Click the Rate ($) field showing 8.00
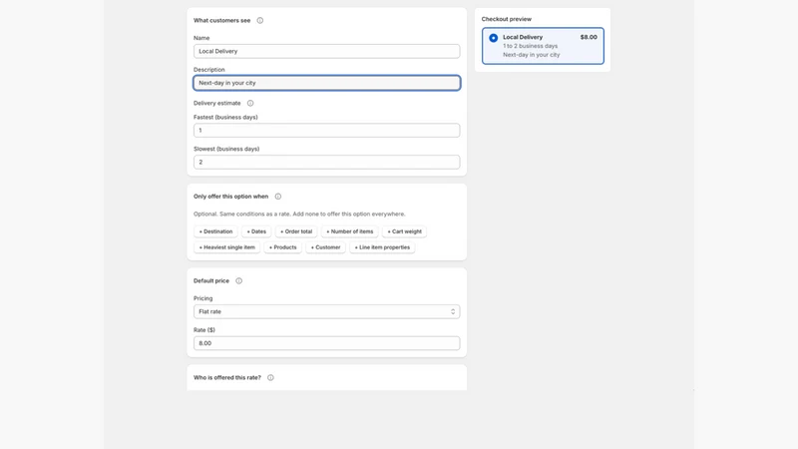Viewport: 798px width, 449px height. (327, 343)
